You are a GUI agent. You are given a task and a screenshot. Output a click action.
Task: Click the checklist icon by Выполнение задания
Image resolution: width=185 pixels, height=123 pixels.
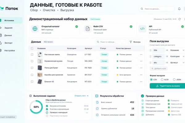click(x=31, y=96)
